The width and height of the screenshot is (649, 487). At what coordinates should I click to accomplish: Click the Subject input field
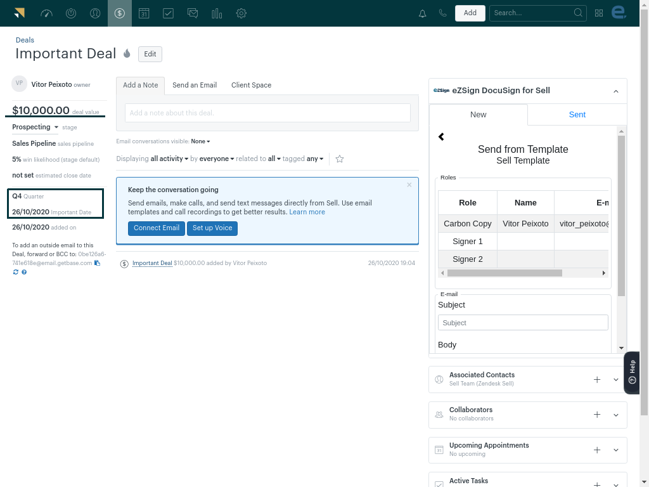tap(523, 323)
